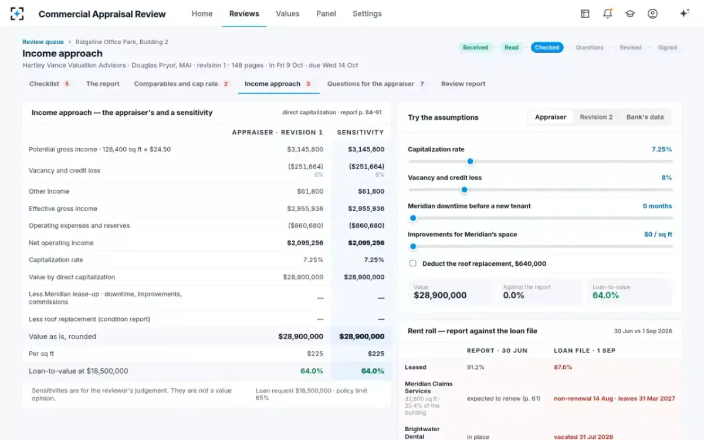Image resolution: width=704 pixels, height=440 pixels.
Task: Click the Received status step
Action: coord(475,48)
